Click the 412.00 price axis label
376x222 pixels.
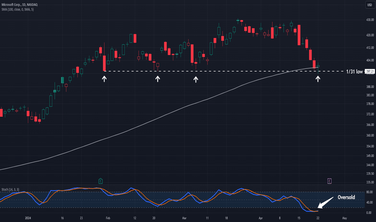coord(370,48)
